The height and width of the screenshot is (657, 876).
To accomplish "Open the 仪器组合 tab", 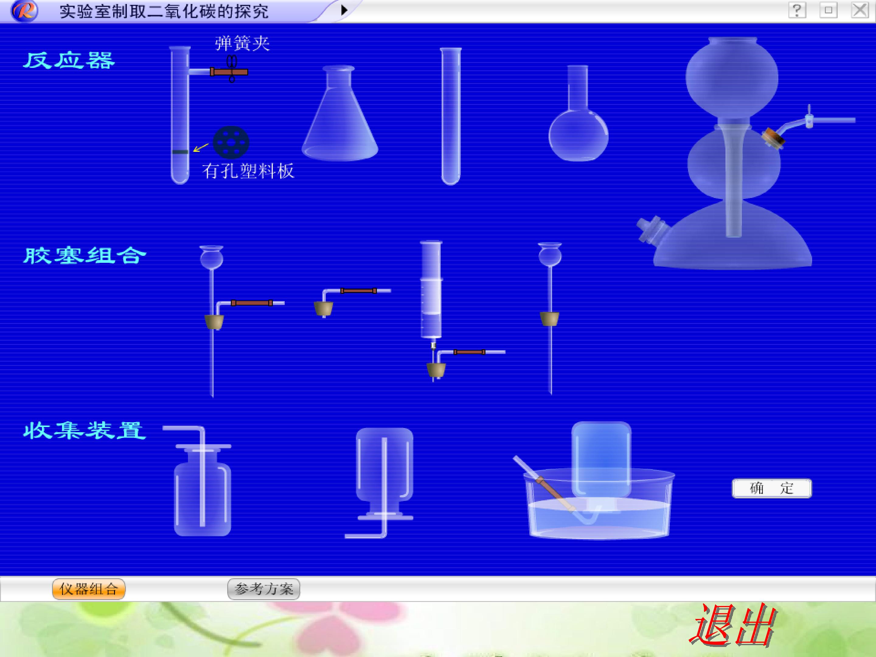I will pyautogui.click(x=89, y=589).
